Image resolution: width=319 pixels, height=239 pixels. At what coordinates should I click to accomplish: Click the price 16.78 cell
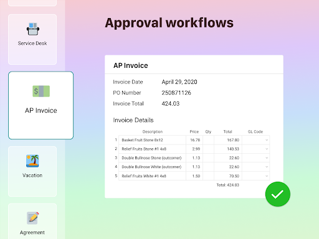click(x=194, y=140)
